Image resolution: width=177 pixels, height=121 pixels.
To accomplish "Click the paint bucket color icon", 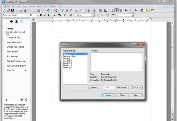I will [59, 15].
